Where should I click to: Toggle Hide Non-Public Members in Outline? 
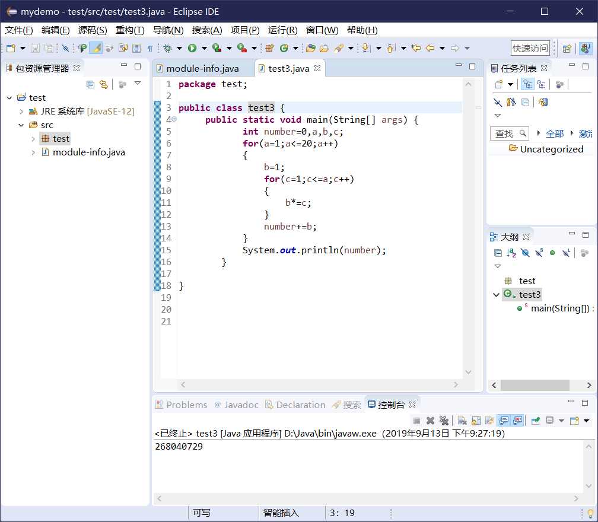point(552,253)
